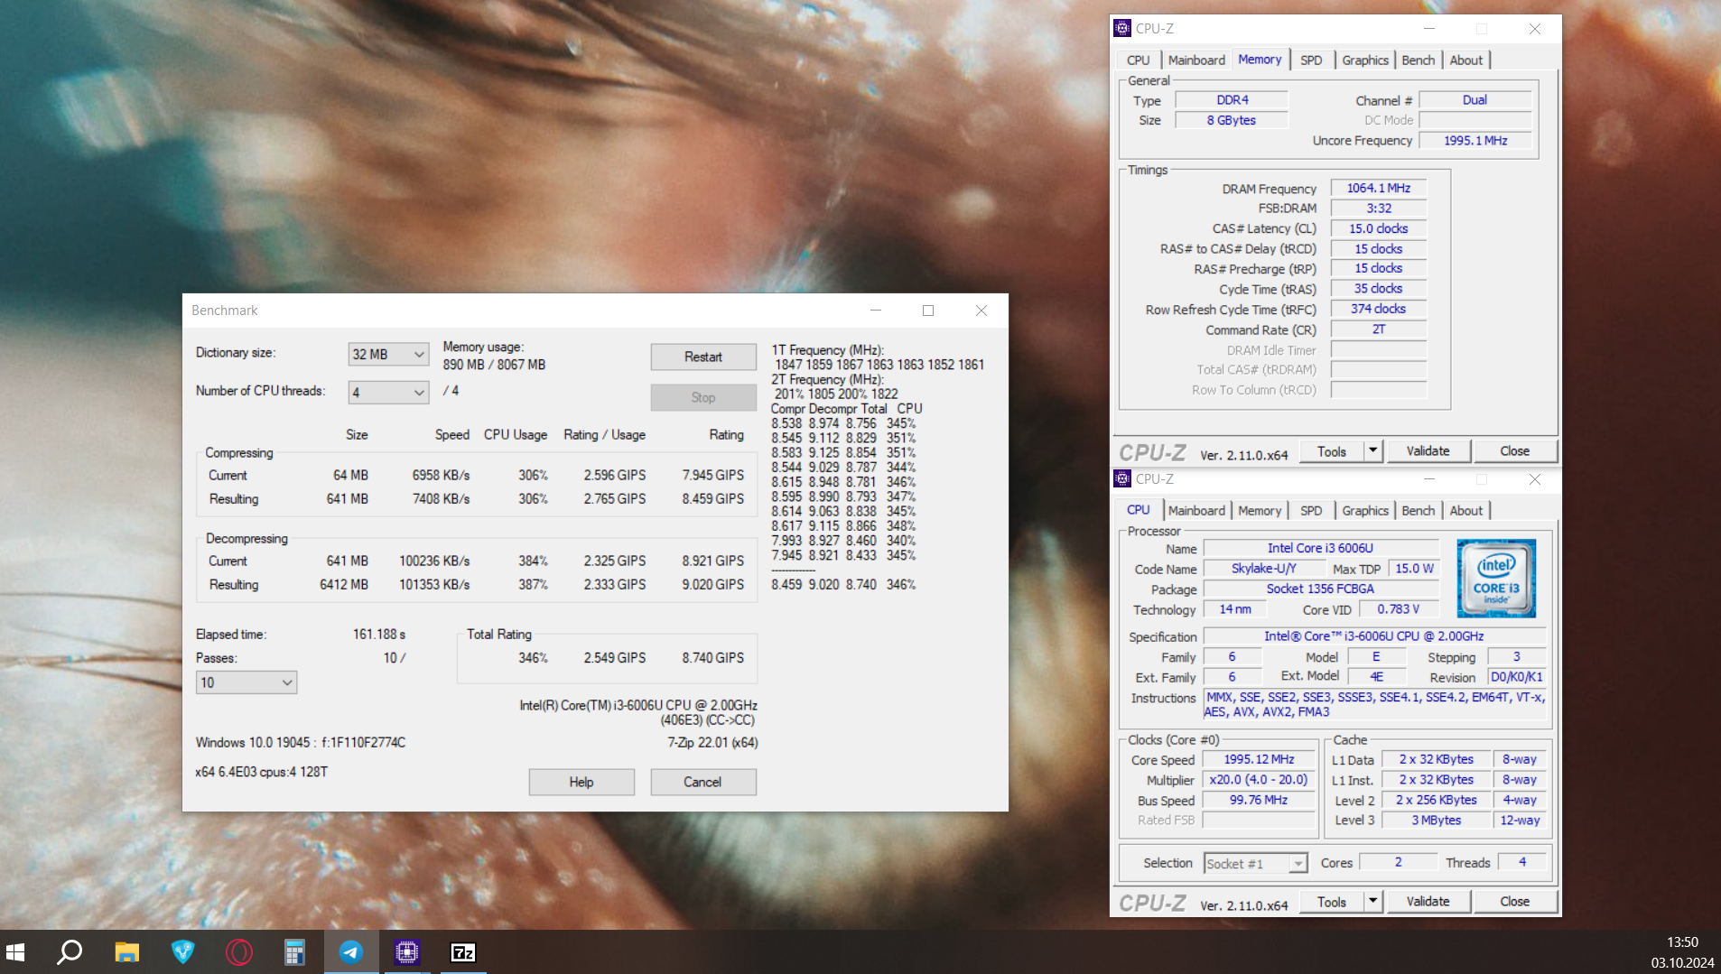The width and height of the screenshot is (1721, 974).
Task: Open Number of CPU threads dropdown
Action: [388, 392]
